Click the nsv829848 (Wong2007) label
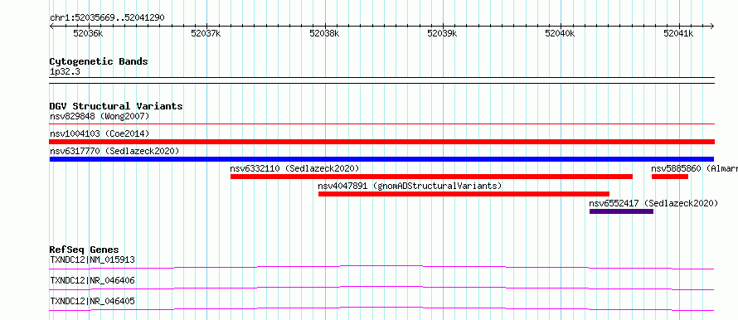Viewport: 738px width, 320px height. pos(100,116)
